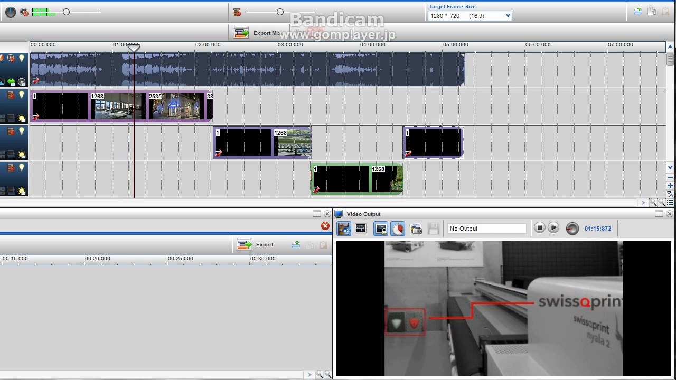Click the red mute icon beside the level meter
Screen dimensions: 676x380
tap(24, 12)
